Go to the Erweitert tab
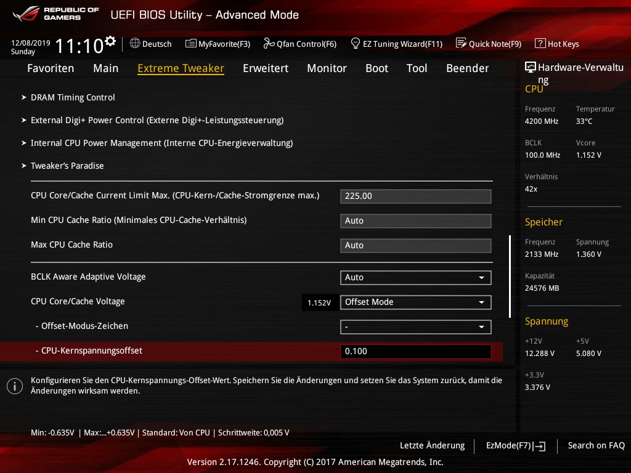Screen dimensions: 631x473 click(x=266, y=68)
